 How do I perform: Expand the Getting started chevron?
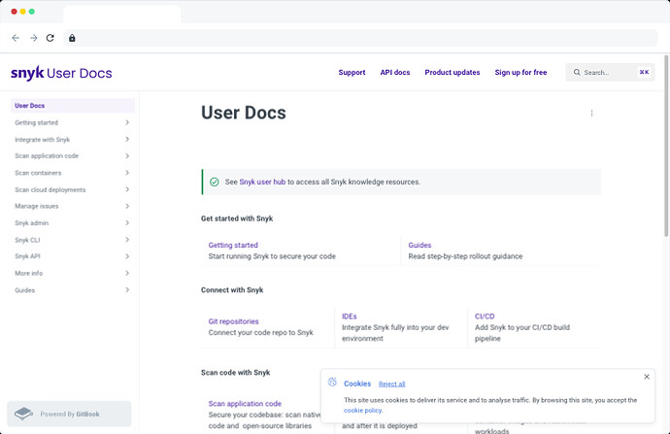coord(127,122)
